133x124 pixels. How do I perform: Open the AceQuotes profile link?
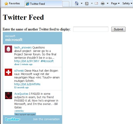coord(21,94)
